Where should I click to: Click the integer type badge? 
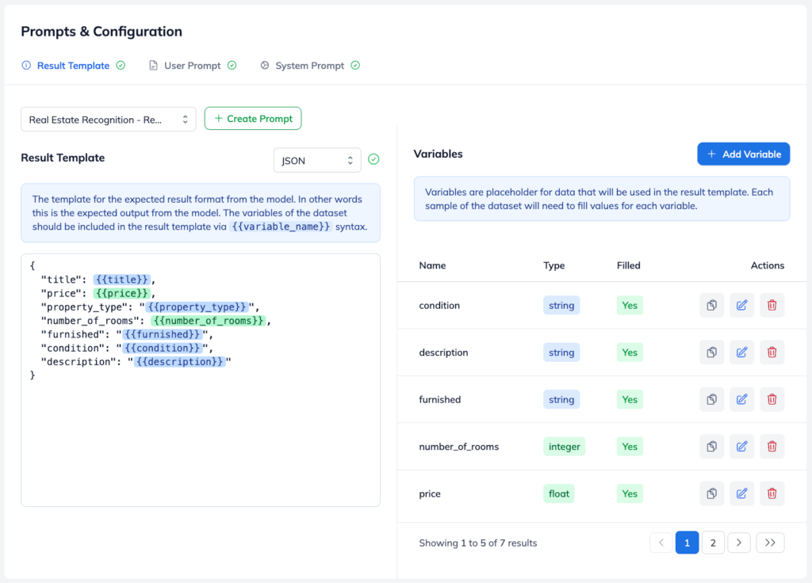point(564,447)
